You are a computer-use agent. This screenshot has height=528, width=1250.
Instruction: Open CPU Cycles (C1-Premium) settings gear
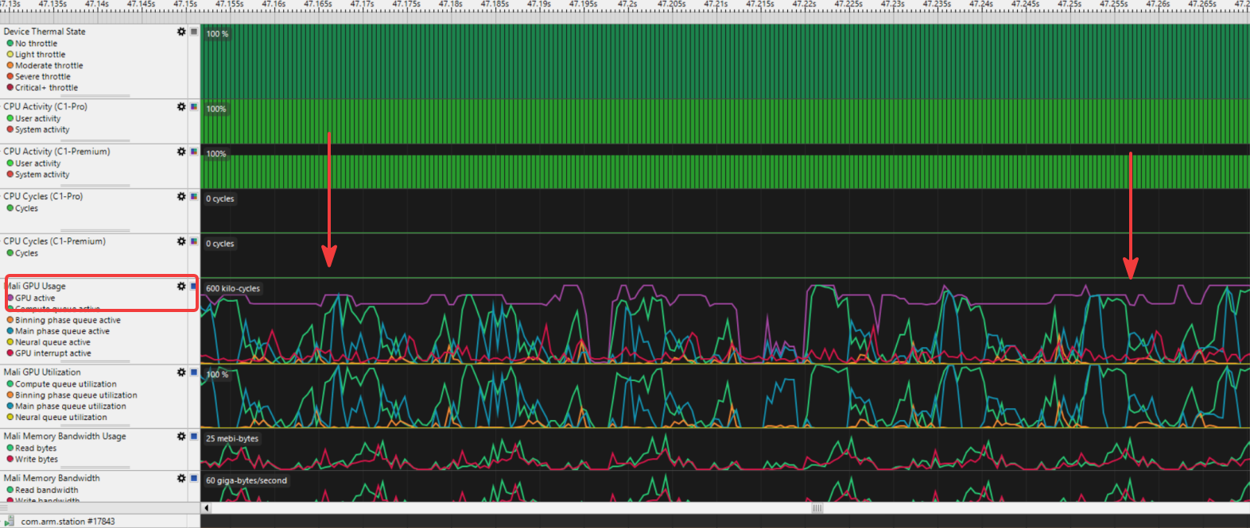coord(181,241)
